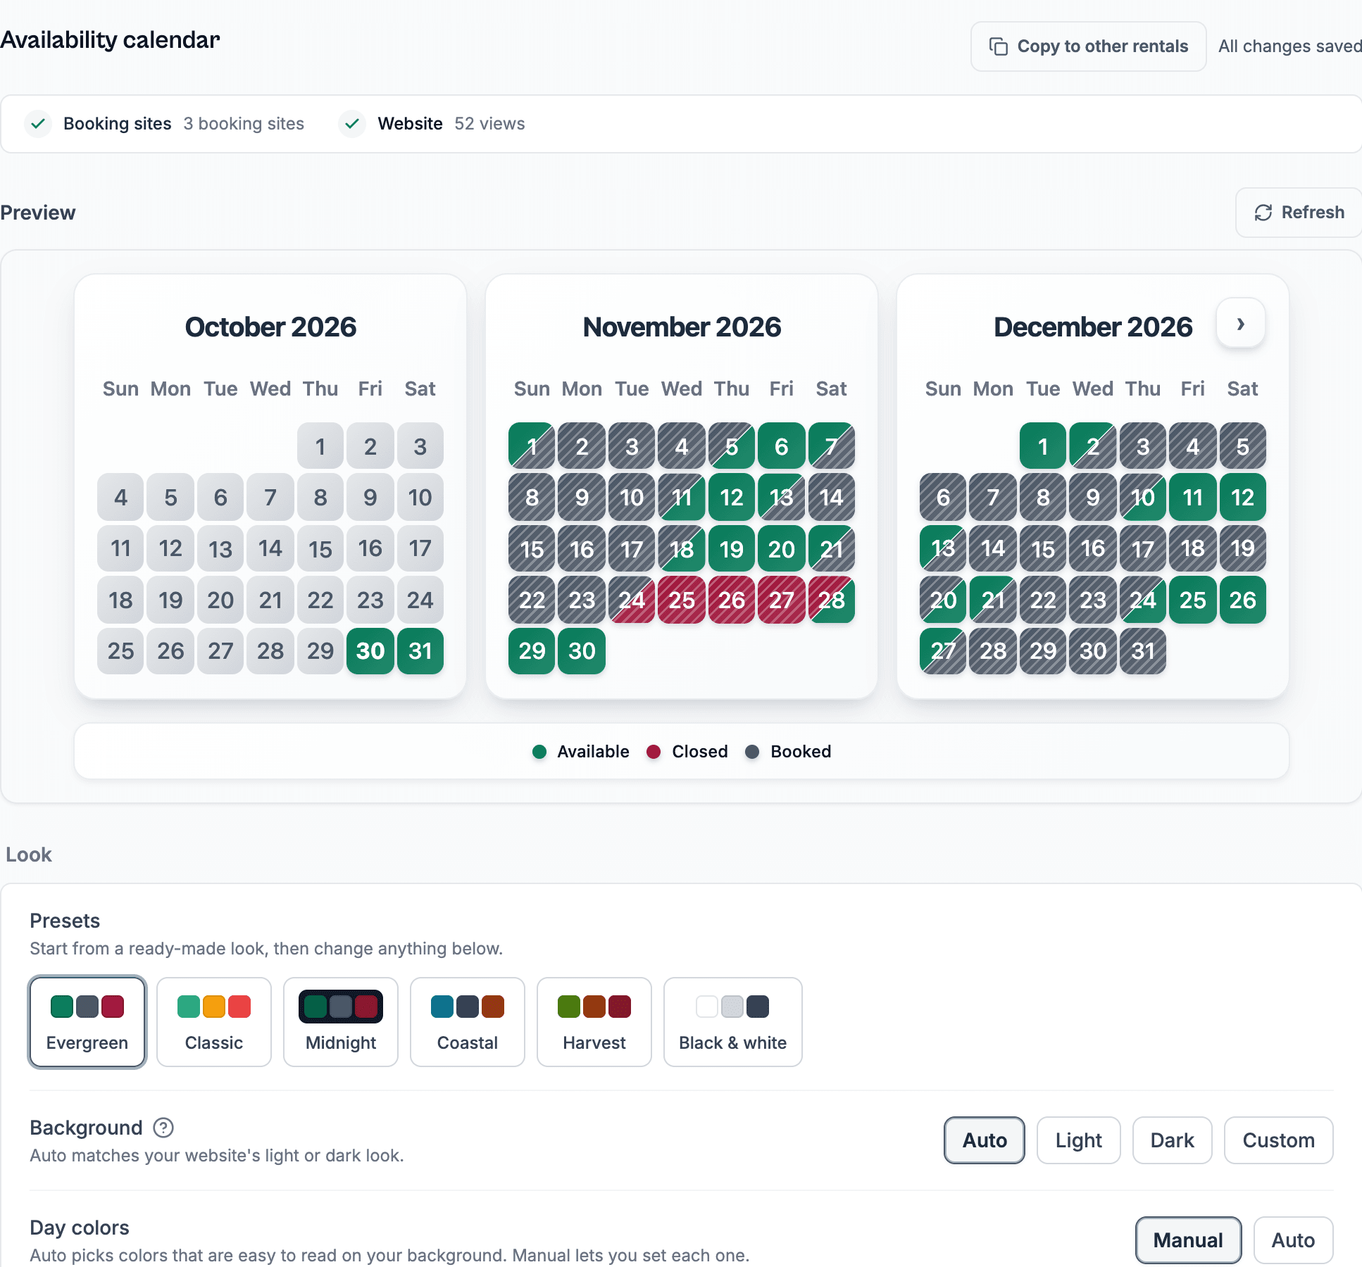Click closed day November 25
The height and width of the screenshot is (1267, 1362).
pos(682,600)
